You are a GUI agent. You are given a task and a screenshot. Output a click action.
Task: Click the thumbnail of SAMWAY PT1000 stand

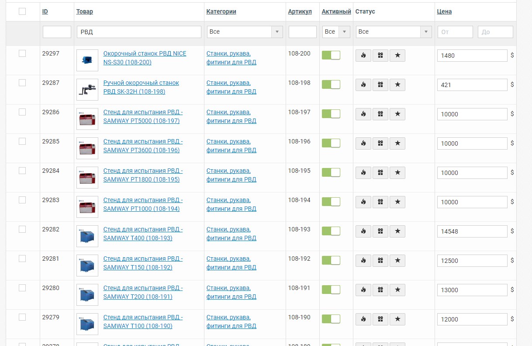point(87,207)
